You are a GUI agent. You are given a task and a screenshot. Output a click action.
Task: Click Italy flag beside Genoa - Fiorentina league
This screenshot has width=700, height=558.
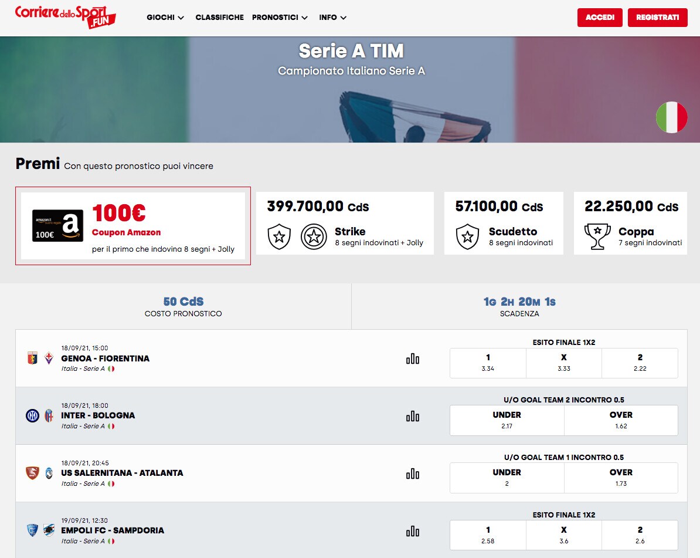[x=111, y=369]
